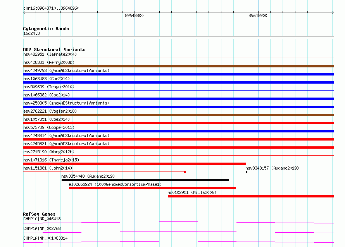The width and height of the screenshot is (345, 247).
Task: Click the nsv1063483 (Coe2014) blue bar
Action: [x=178, y=82]
